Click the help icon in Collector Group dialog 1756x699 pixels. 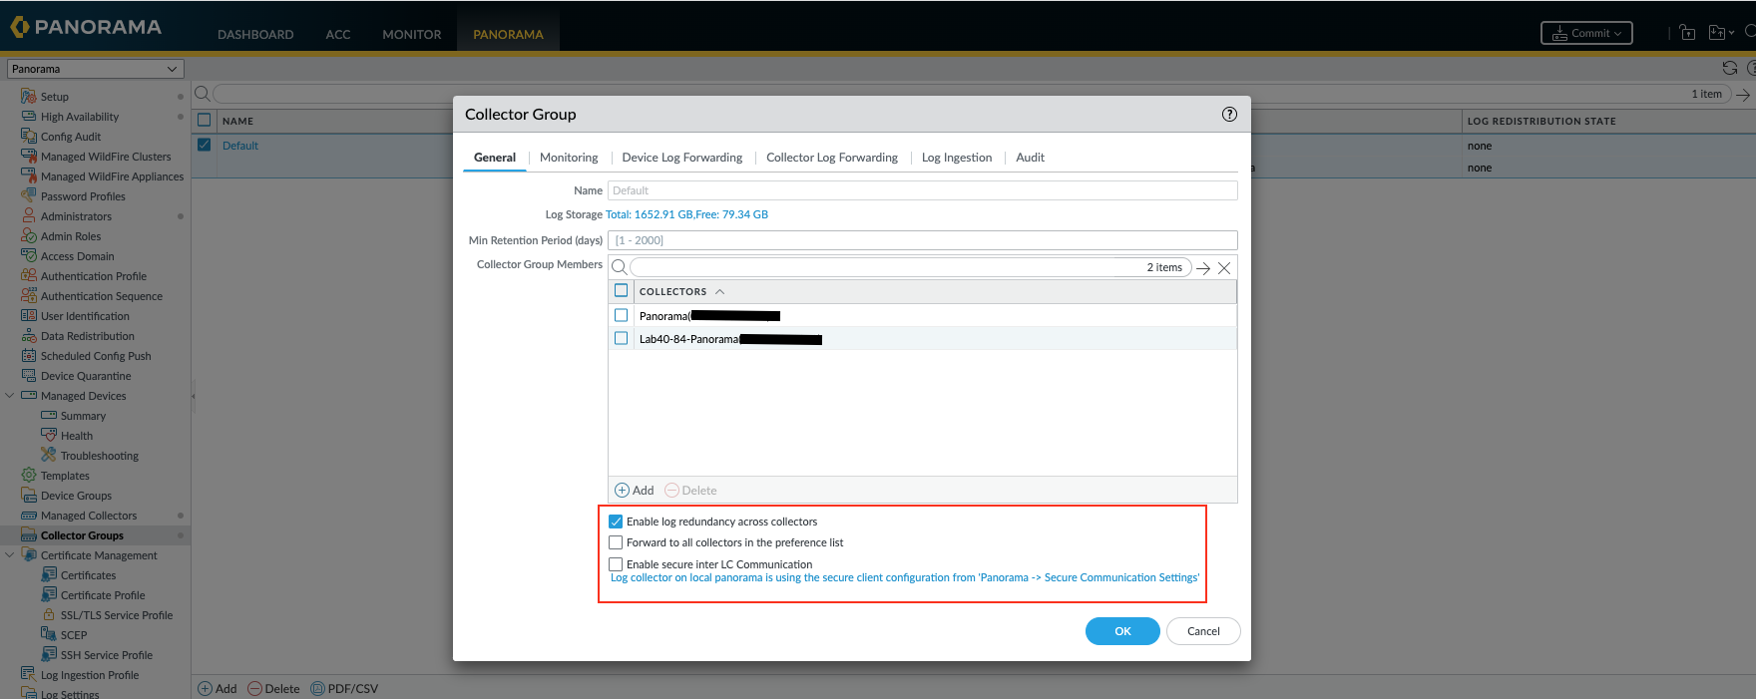click(x=1229, y=115)
